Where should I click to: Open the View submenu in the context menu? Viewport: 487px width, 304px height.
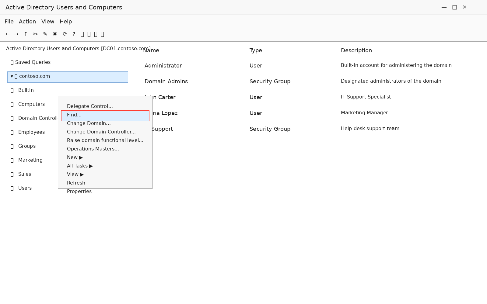[75, 174]
